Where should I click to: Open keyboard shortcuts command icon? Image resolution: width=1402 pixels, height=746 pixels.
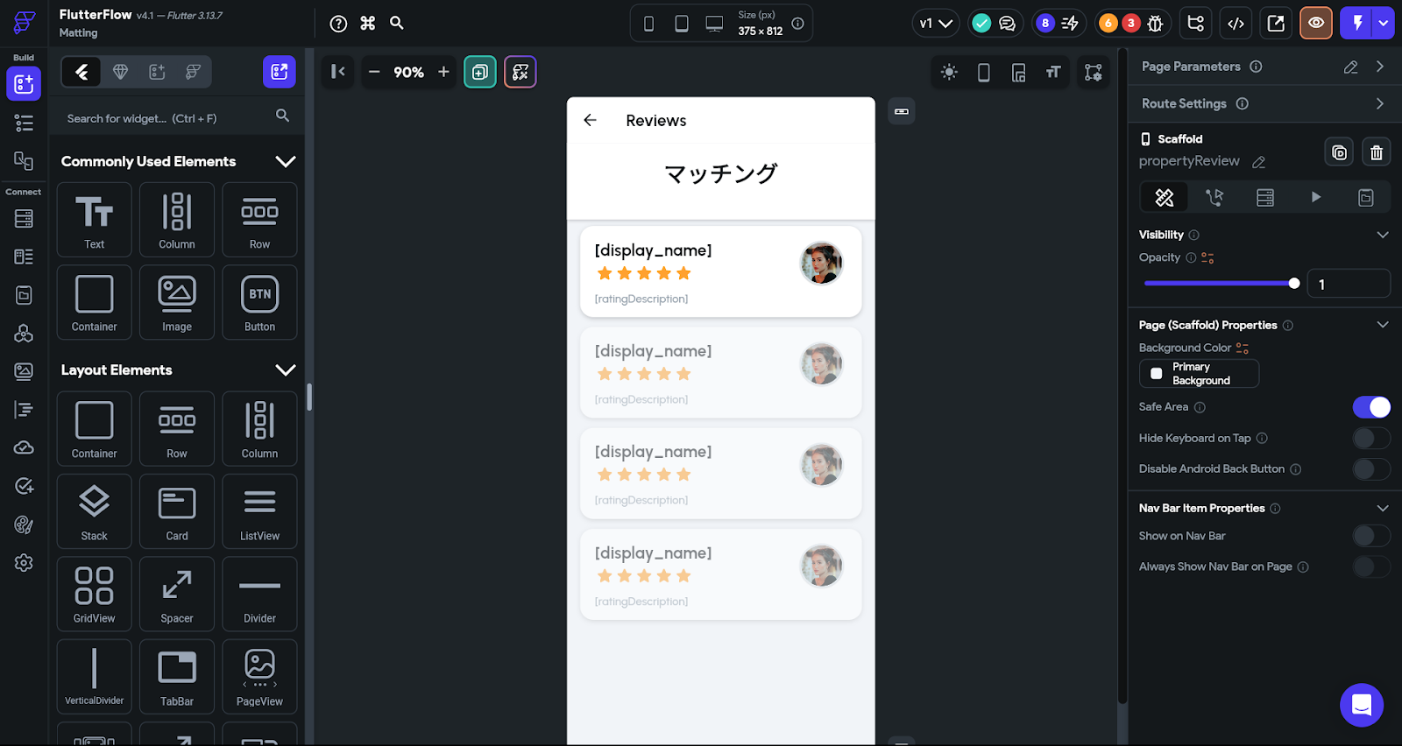tap(368, 24)
